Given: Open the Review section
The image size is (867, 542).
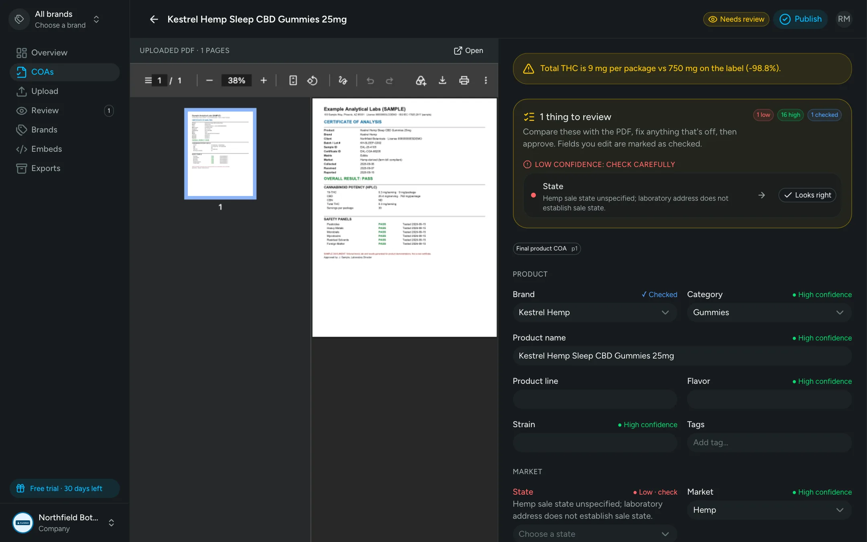Looking at the screenshot, I should click(65, 110).
